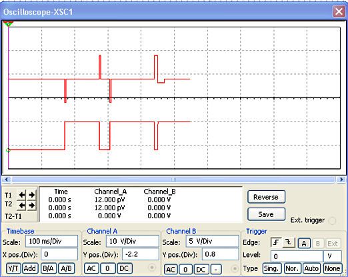The image size is (348, 277).
Task: Select trigger source B
Action: click(318, 244)
